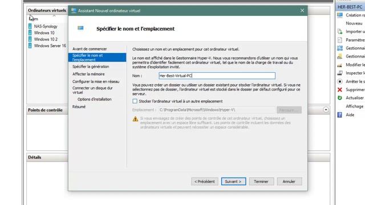
Task: Go to Connecter un disque dur virtuel step
Action: [92, 90]
